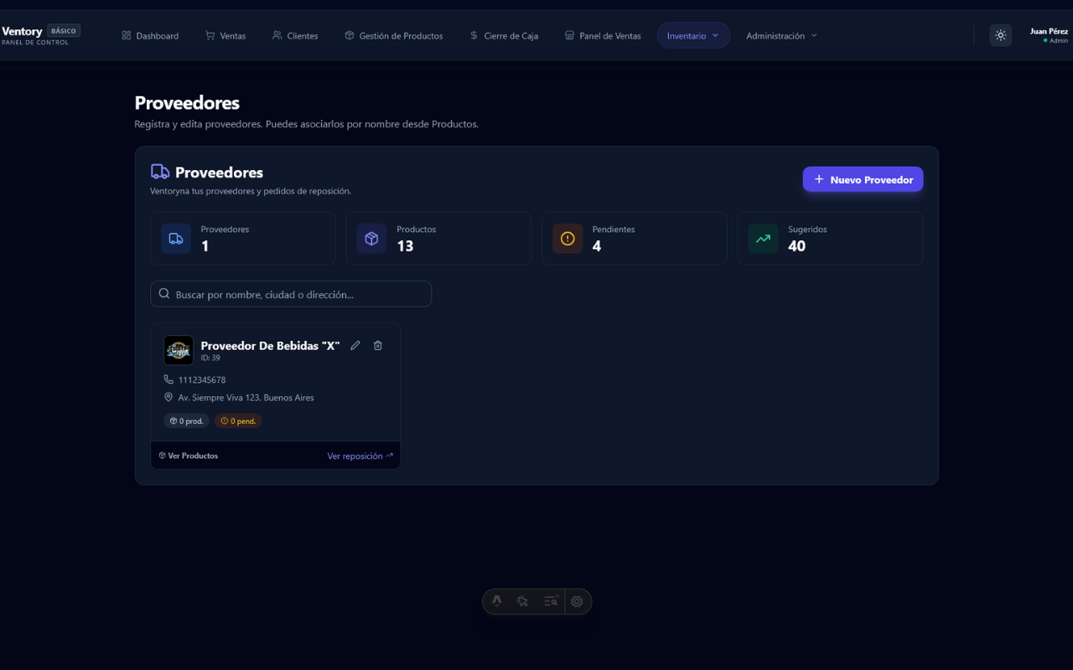Viewport: 1073px width, 670px height.
Task: Go to Dashboard in the navigation bar
Action: pyautogui.click(x=150, y=36)
